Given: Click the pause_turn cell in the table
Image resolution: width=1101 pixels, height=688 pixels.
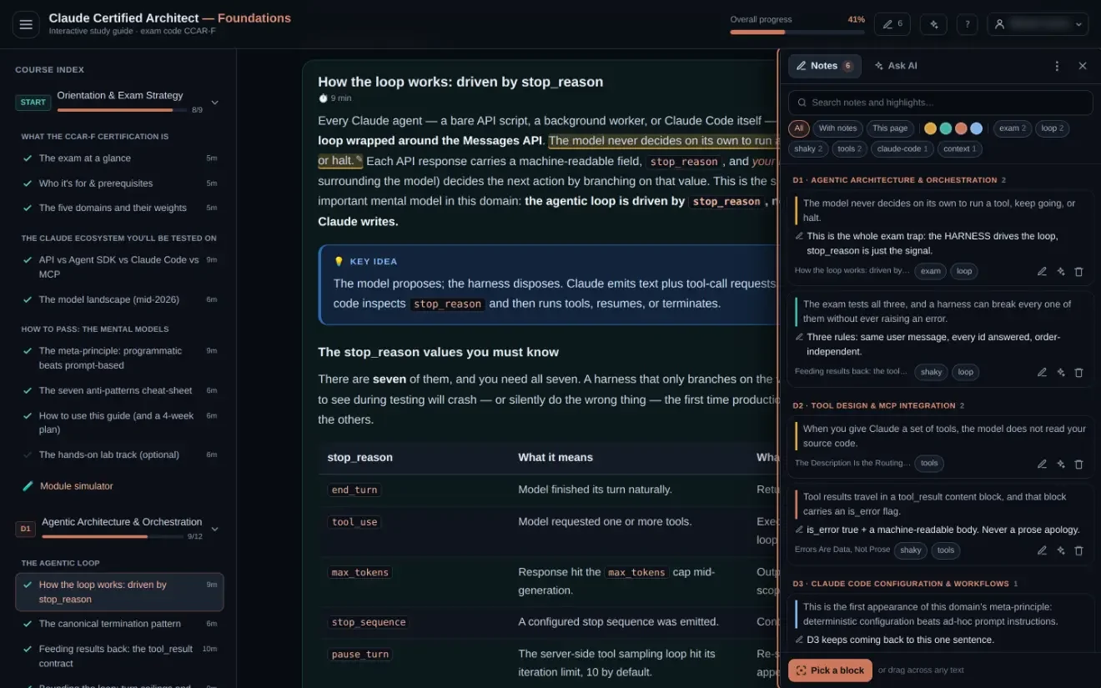Looking at the screenshot, I should click(360, 655).
